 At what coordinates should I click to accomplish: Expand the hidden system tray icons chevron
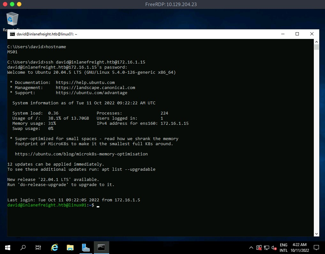251,248
